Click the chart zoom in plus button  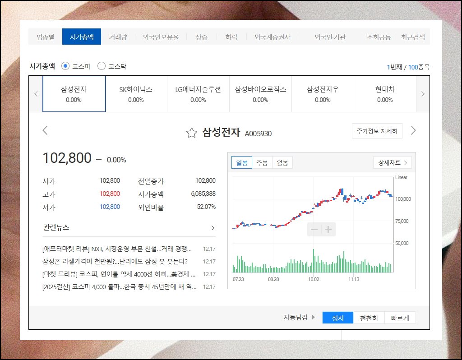coord(328,230)
